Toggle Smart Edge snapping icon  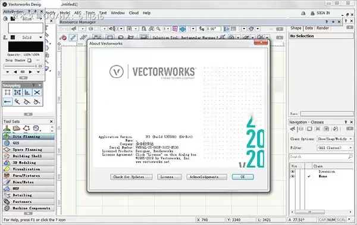point(27,102)
